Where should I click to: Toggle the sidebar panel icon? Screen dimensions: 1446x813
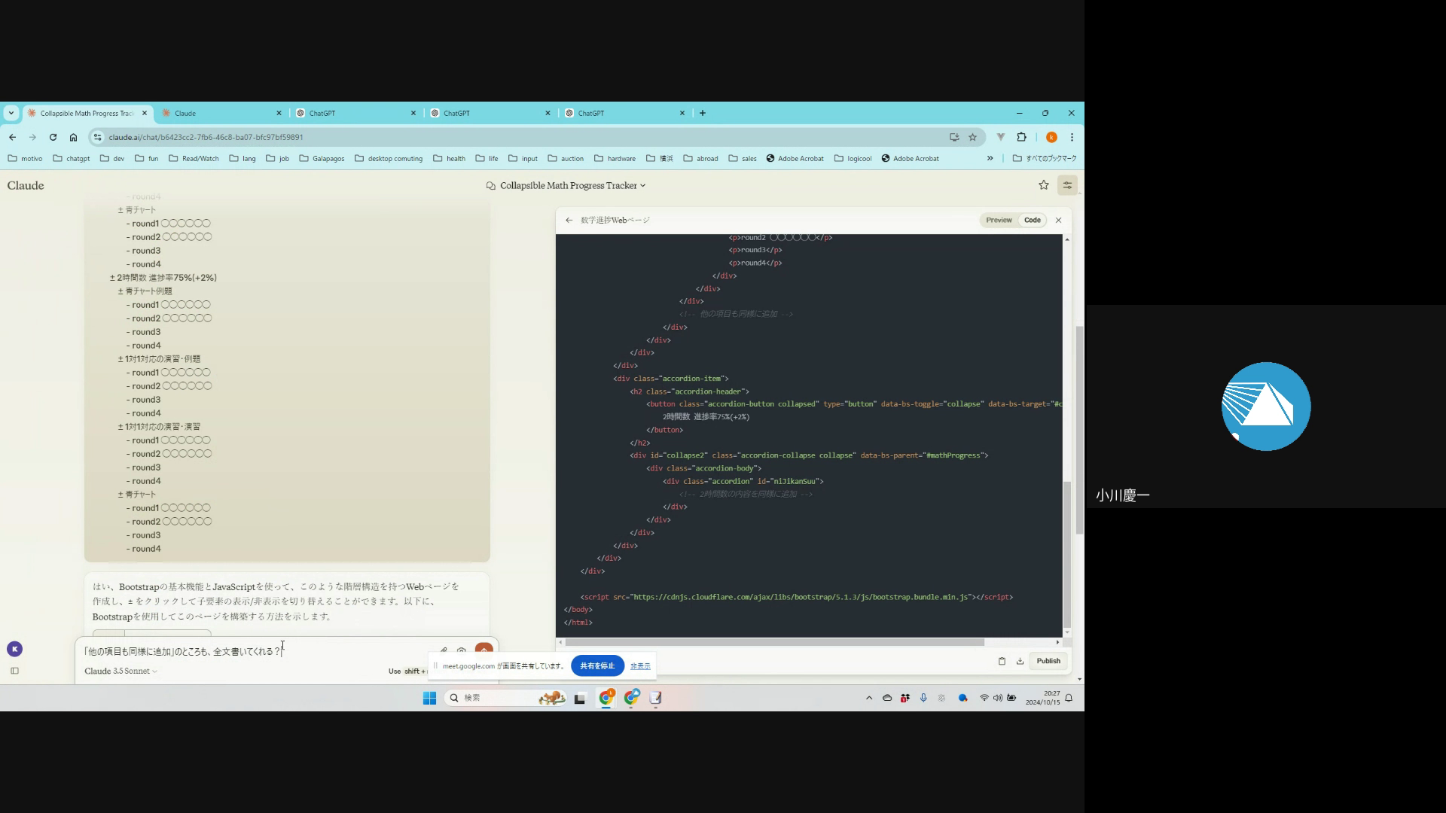[x=14, y=671]
